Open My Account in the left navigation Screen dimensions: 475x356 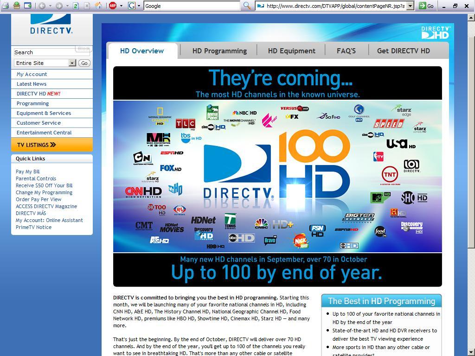[x=52, y=74]
